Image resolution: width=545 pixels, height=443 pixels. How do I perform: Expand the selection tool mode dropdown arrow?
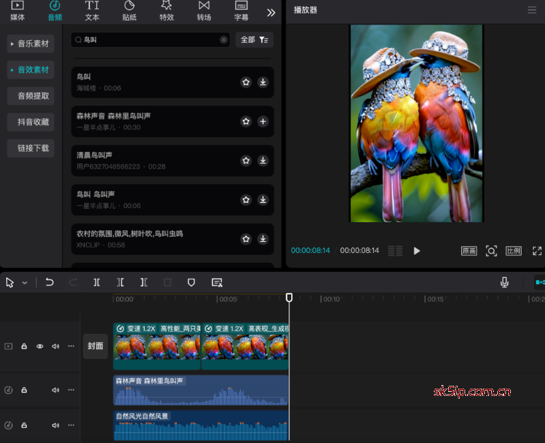[25, 283]
